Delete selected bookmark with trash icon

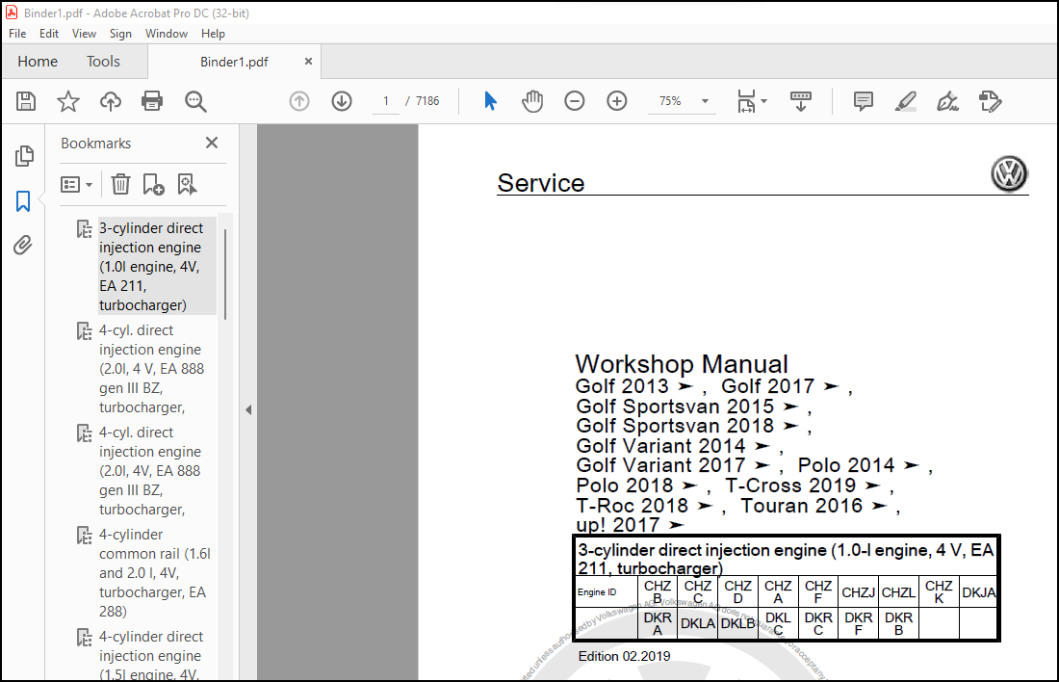tap(120, 184)
